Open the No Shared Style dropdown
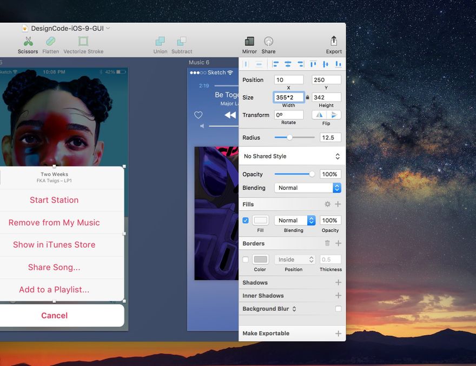Viewport: 476px width, 366px height. [x=292, y=156]
